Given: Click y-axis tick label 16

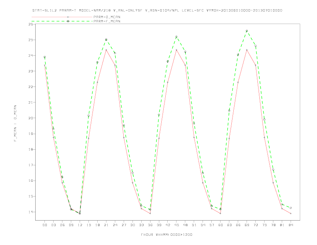Looking at the screenshot, I should point(31,181).
